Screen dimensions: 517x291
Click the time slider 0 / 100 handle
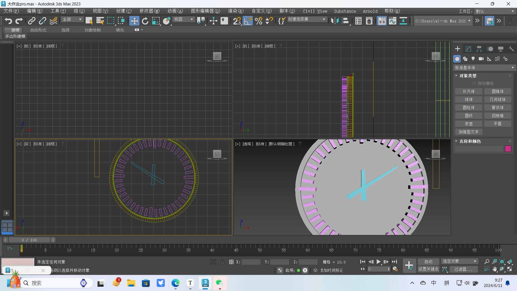coord(29,240)
